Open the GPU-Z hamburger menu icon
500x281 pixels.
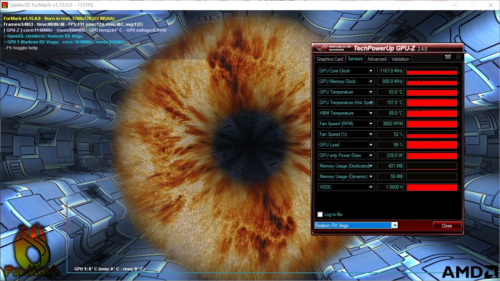click(458, 57)
